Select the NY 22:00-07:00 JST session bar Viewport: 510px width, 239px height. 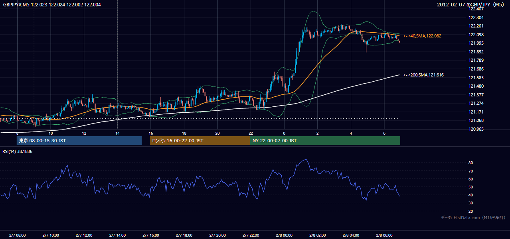point(325,141)
